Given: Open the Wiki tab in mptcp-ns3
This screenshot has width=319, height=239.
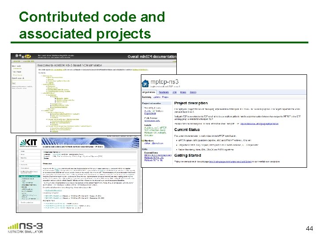Looking at the screenshot, I should tap(175, 92).
